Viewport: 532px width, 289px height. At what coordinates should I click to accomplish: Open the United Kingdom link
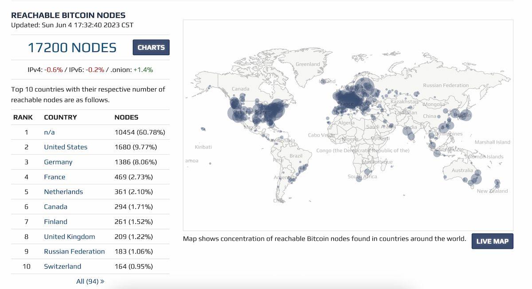(x=69, y=237)
